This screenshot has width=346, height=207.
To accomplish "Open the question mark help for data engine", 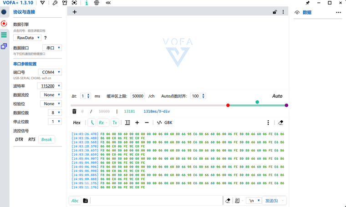I will click(46, 38).
